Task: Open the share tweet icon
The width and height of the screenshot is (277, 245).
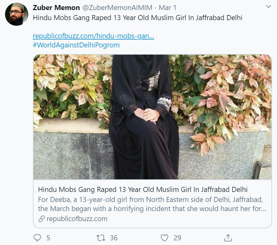Action: (x=228, y=238)
